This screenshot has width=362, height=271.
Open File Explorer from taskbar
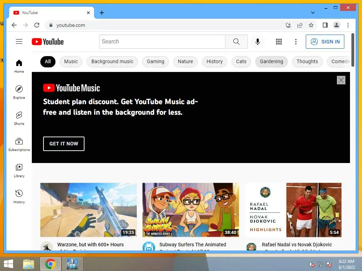[x=29, y=264]
